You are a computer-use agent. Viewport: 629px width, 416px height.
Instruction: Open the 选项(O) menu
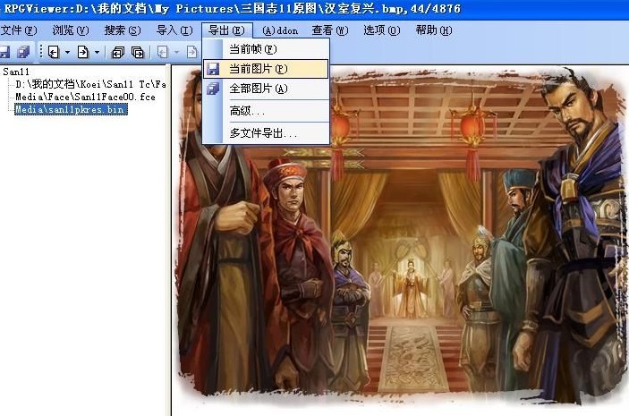tap(381, 30)
